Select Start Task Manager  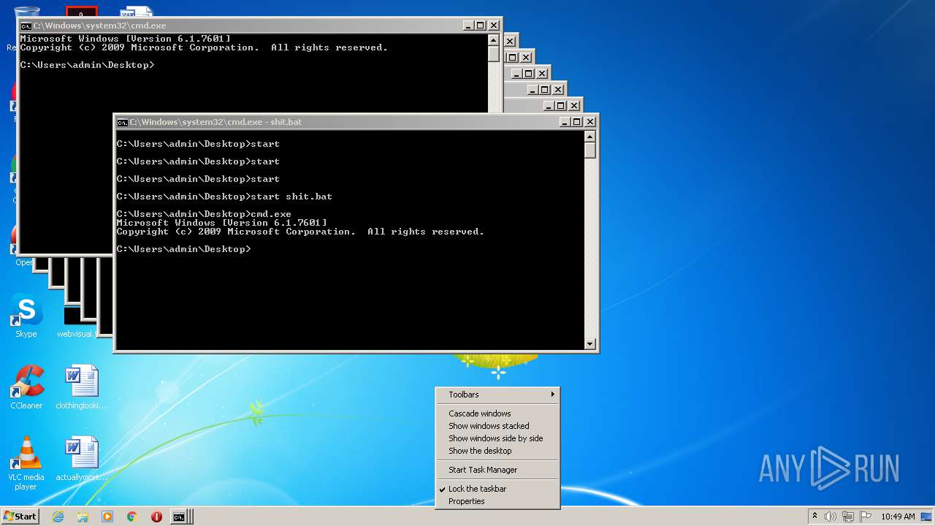pos(497,470)
